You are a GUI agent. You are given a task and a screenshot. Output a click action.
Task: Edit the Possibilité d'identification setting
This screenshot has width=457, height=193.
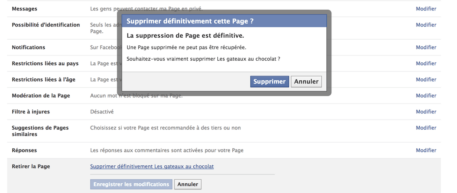(x=426, y=25)
